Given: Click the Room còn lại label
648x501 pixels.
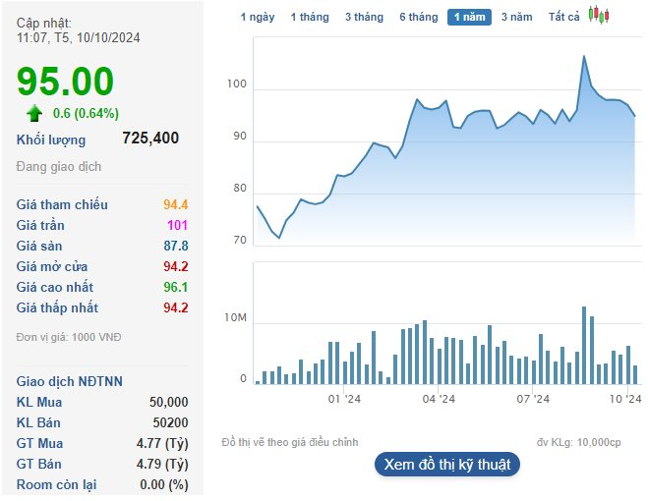Looking at the screenshot, I should pos(57,484).
